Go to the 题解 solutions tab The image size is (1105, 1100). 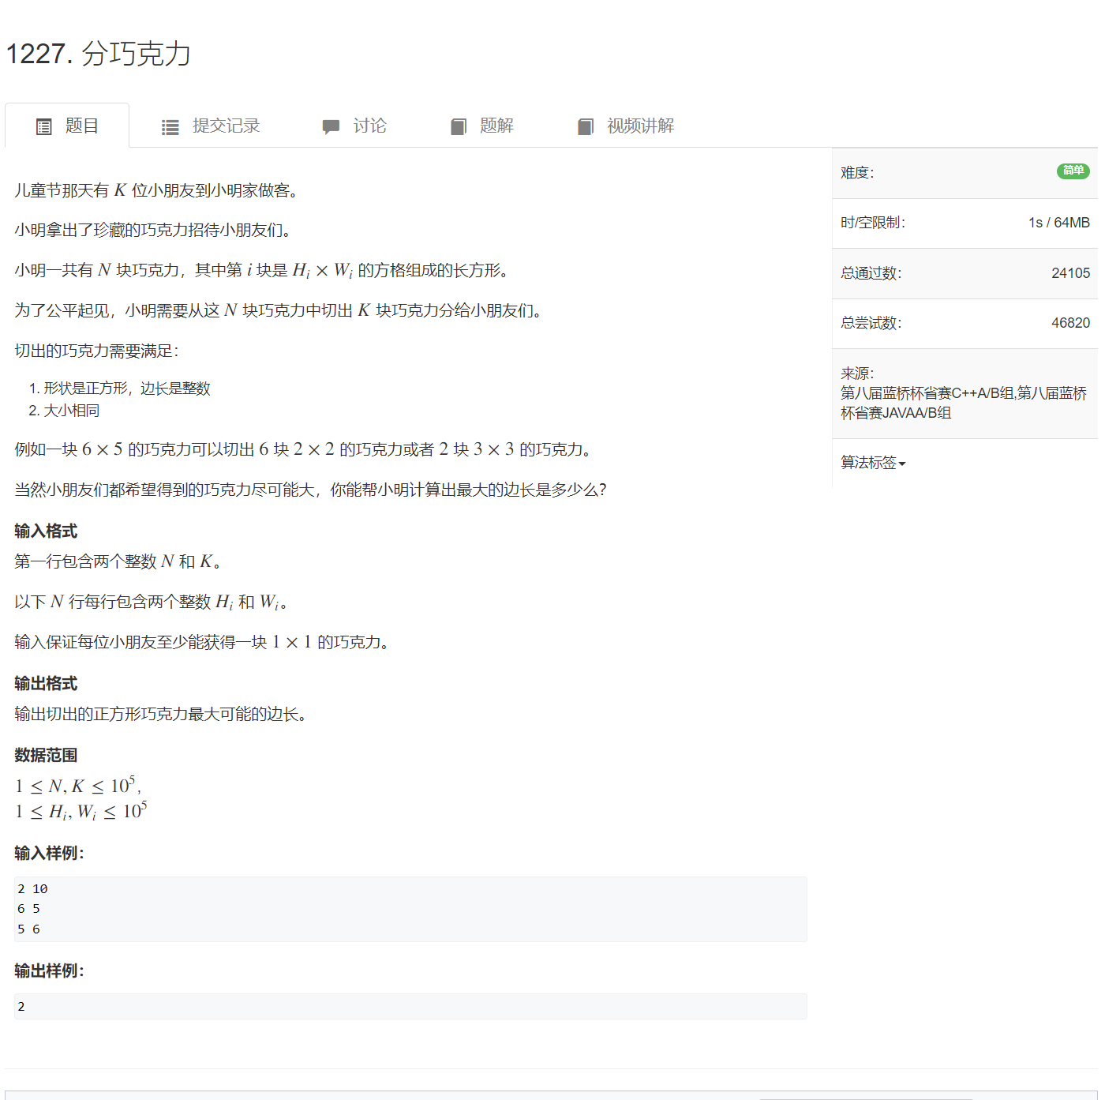(482, 126)
